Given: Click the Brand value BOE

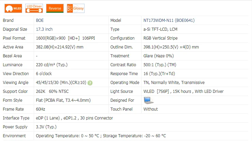Looking at the screenshot, I should (40, 20).
